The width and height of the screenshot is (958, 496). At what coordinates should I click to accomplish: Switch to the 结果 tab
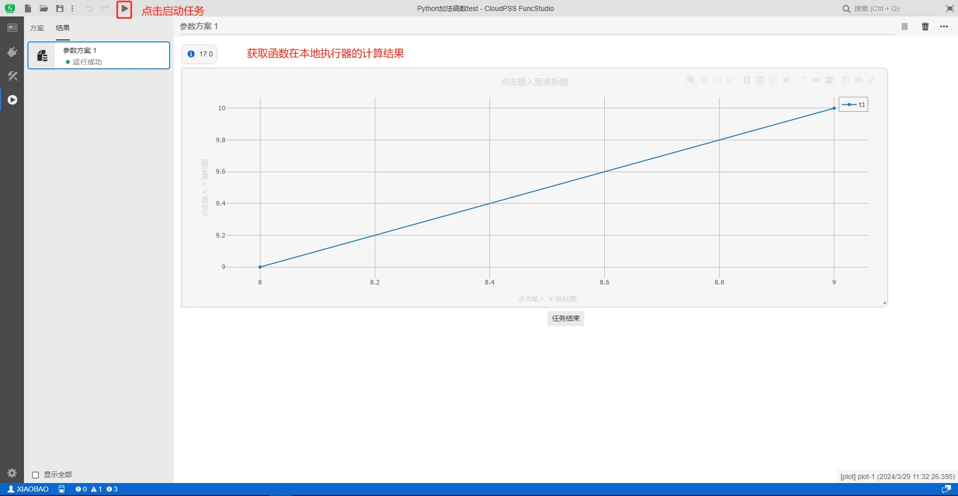(x=63, y=28)
